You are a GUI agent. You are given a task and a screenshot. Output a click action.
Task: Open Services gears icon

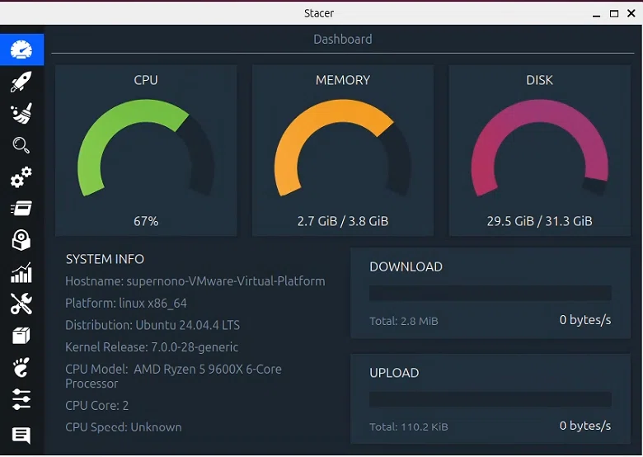[x=21, y=177]
